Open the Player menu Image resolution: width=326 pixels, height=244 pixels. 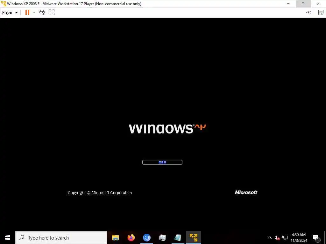click(x=10, y=12)
